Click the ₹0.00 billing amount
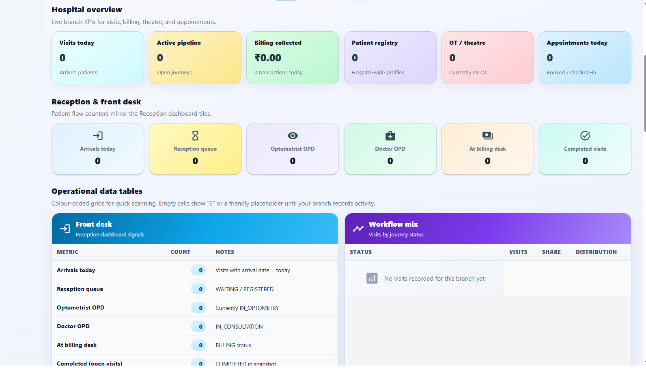The height and width of the screenshot is (368, 646). [268, 58]
